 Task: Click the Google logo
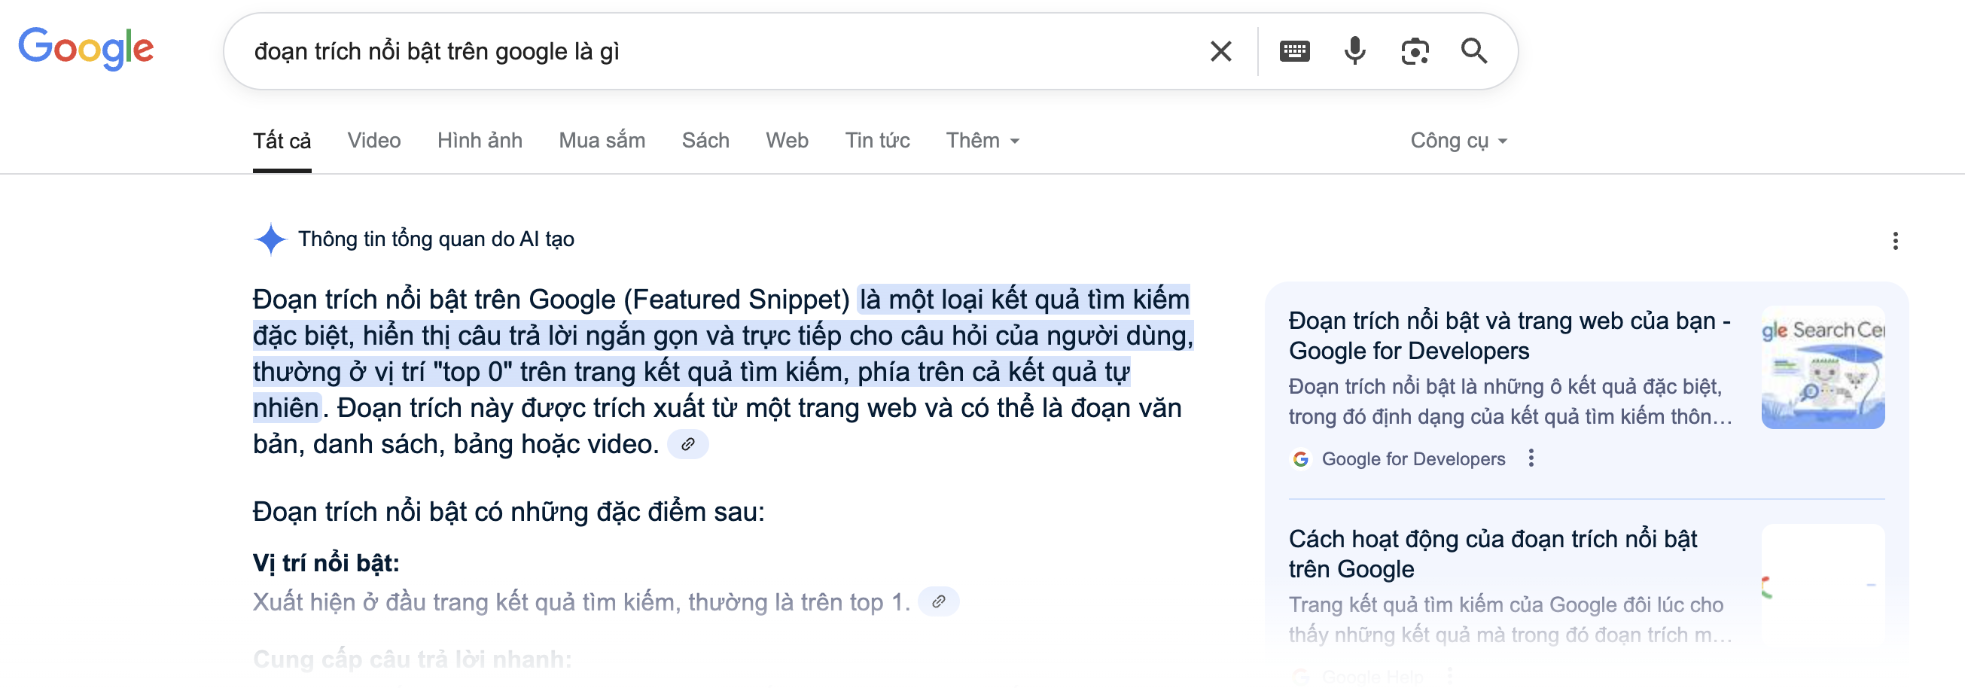click(86, 48)
